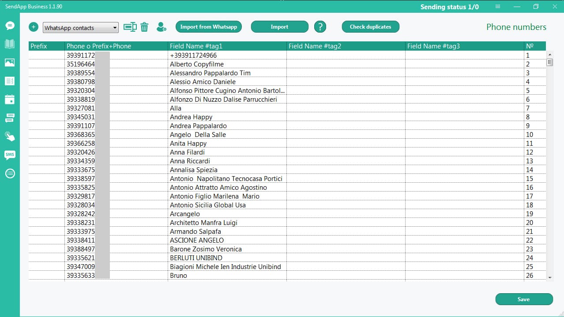Viewport: 564px width, 317px height.
Task: Click the contact user icon in toolbar
Action: pyautogui.click(x=162, y=27)
